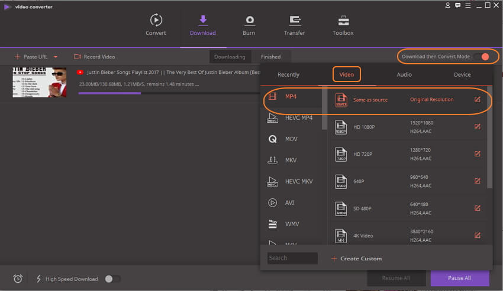
Task: Open the Transfer section icon
Action: 294,20
